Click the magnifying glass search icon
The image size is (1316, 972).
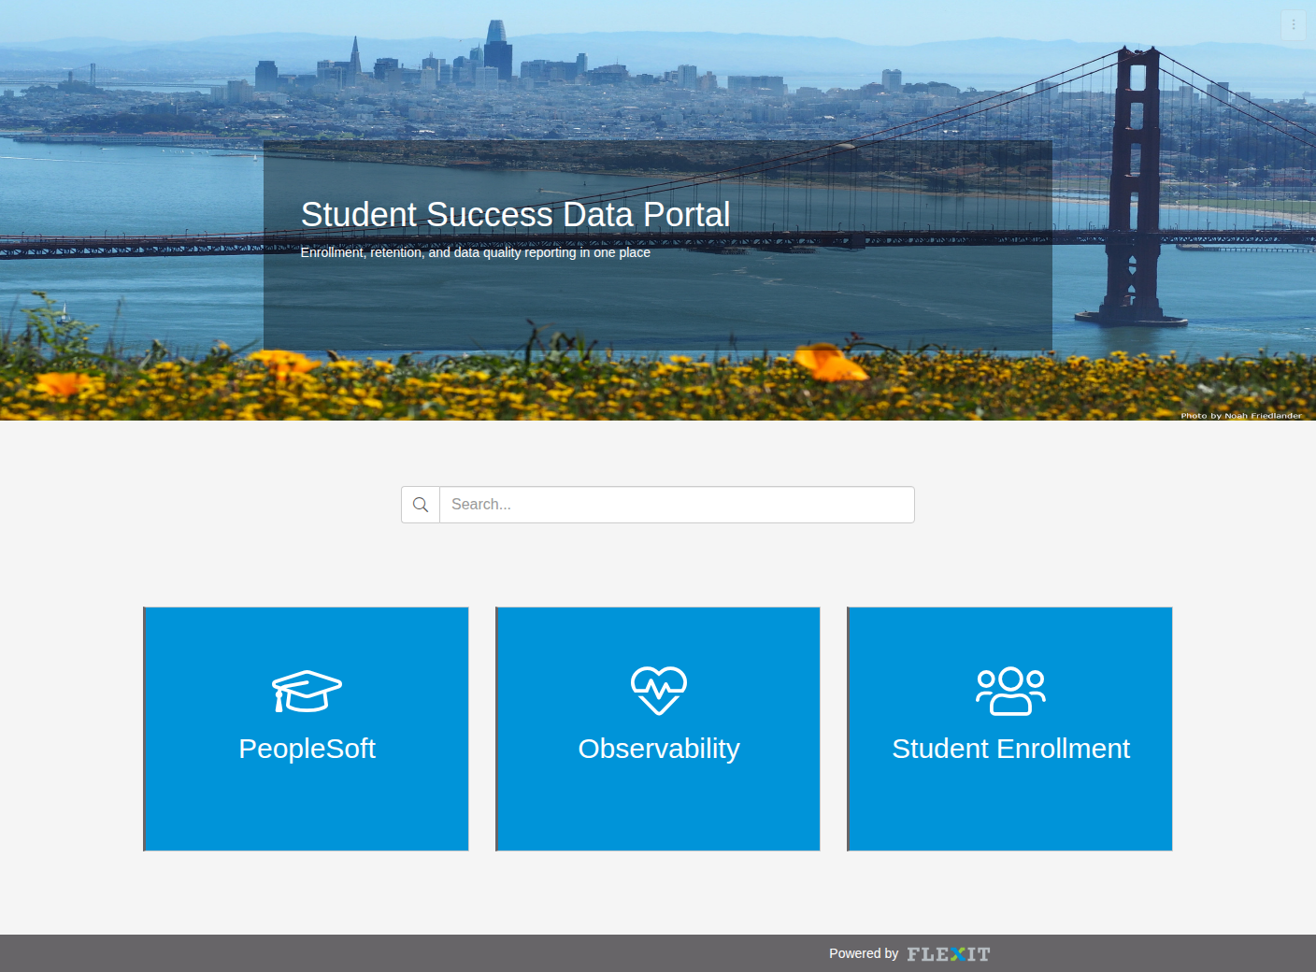coord(421,505)
